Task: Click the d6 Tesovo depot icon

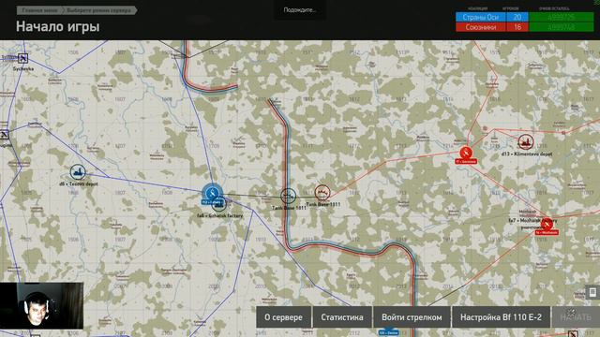Action: 78,172
